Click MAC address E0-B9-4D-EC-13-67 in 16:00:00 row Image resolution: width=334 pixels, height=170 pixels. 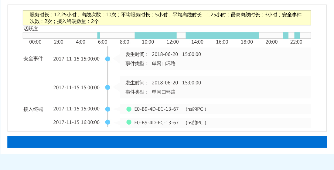156,123
